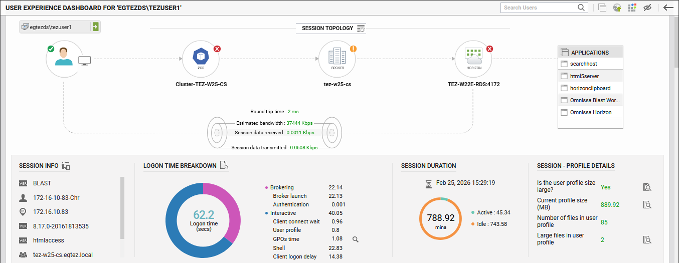Click the user avatar topology node
Image resolution: width=679 pixels, height=263 pixels.
pos(64,59)
